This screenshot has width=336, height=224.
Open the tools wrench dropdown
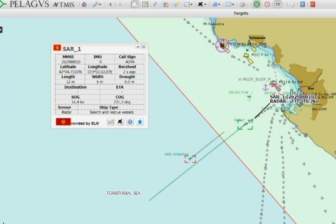(96, 4)
